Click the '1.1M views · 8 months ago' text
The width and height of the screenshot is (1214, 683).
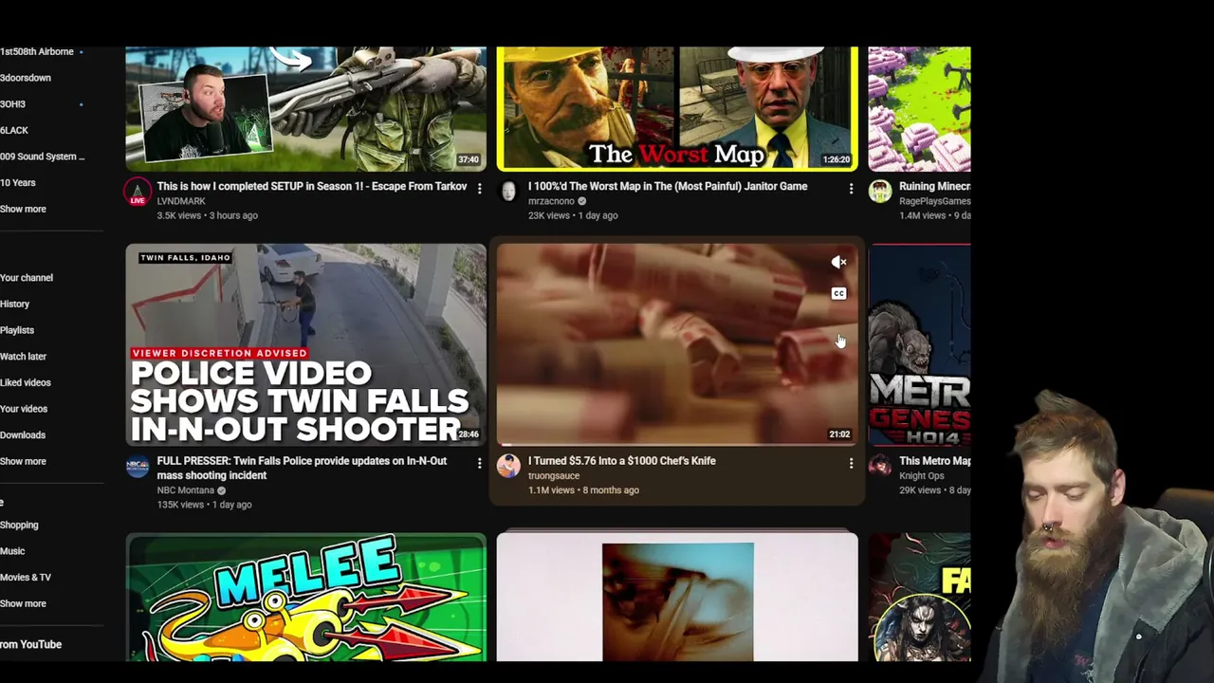(x=583, y=490)
